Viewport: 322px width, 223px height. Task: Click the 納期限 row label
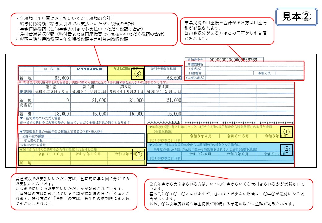click(x=26, y=91)
